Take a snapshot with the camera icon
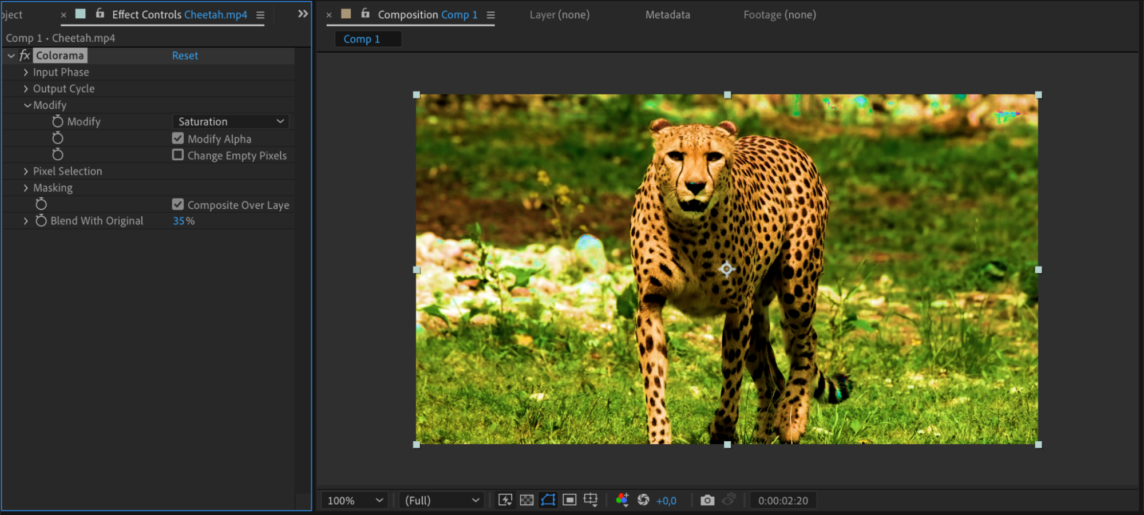Image resolution: width=1144 pixels, height=515 pixels. (707, 500)
